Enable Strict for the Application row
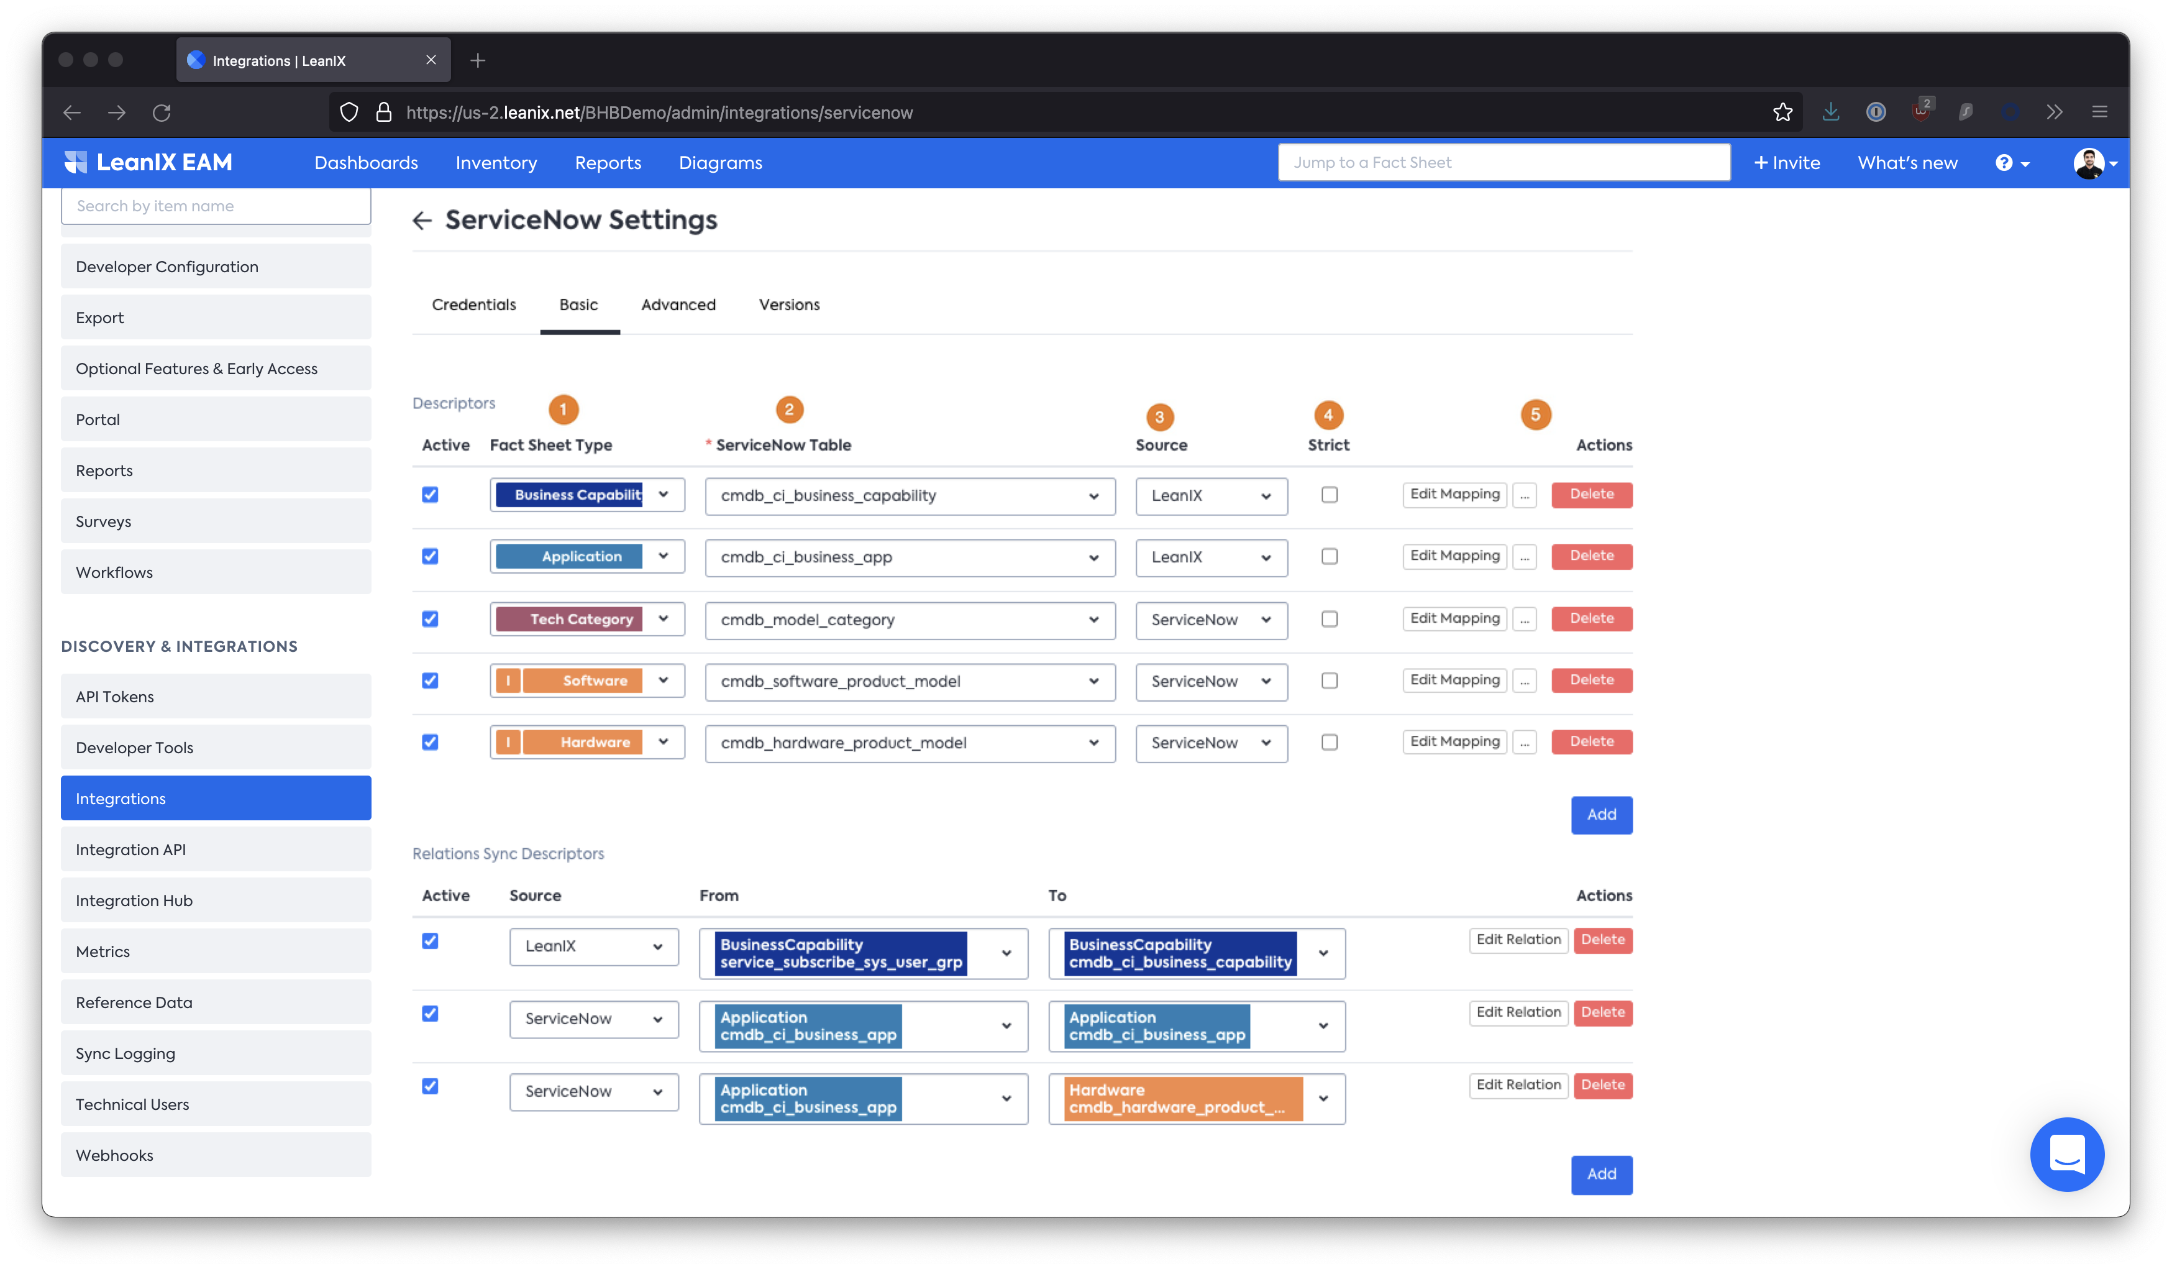 pos(1329,556)
